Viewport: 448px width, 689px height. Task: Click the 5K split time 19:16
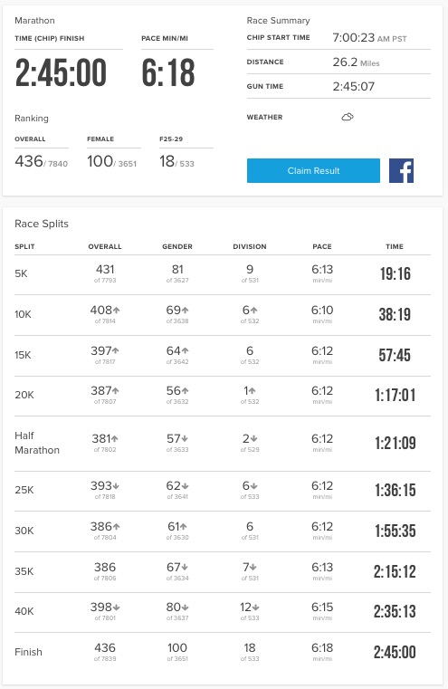pyautogui.click(x=395, y=273)
